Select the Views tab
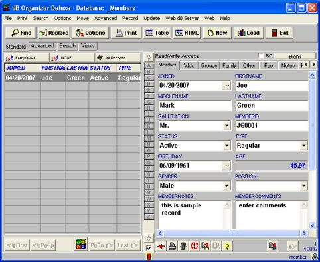 [88, 46]
